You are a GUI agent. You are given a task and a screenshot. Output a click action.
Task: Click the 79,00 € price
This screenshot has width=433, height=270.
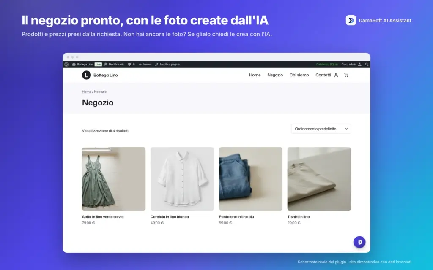coord(88,223)
